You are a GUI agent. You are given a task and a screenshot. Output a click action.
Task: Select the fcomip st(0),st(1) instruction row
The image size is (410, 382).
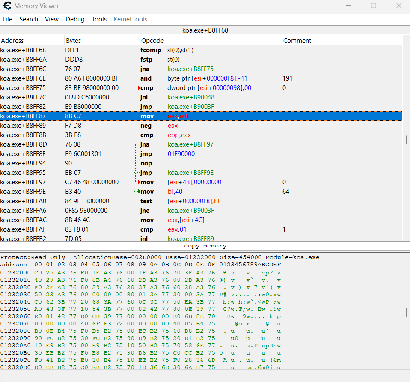201,50
